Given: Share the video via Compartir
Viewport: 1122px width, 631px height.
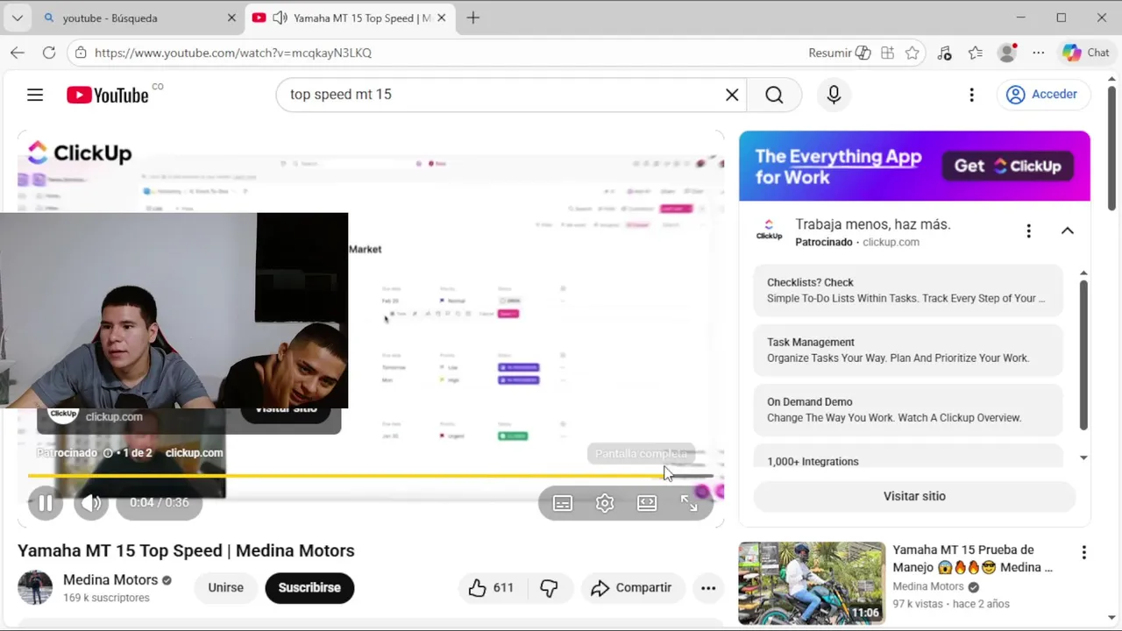Looking at the screenshot, I should [x=632, y=588].
